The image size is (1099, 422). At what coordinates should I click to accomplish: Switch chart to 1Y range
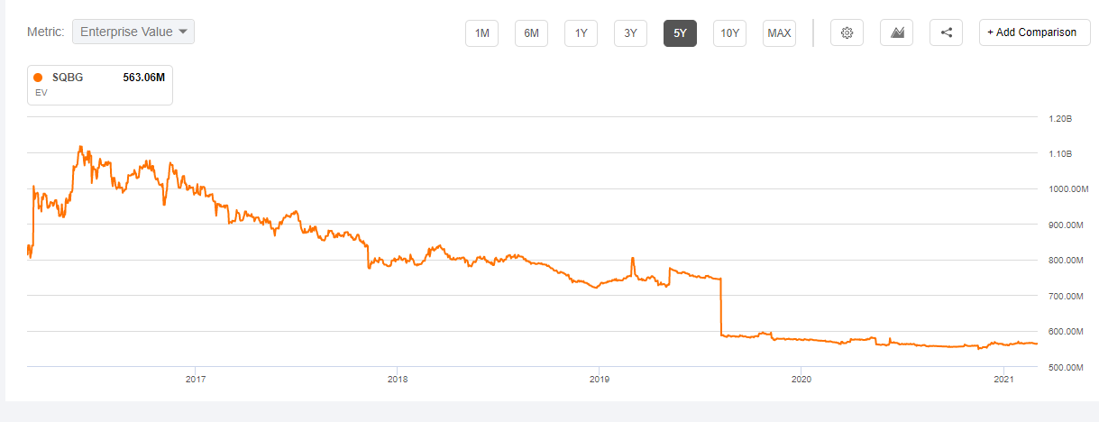point(582,33)
